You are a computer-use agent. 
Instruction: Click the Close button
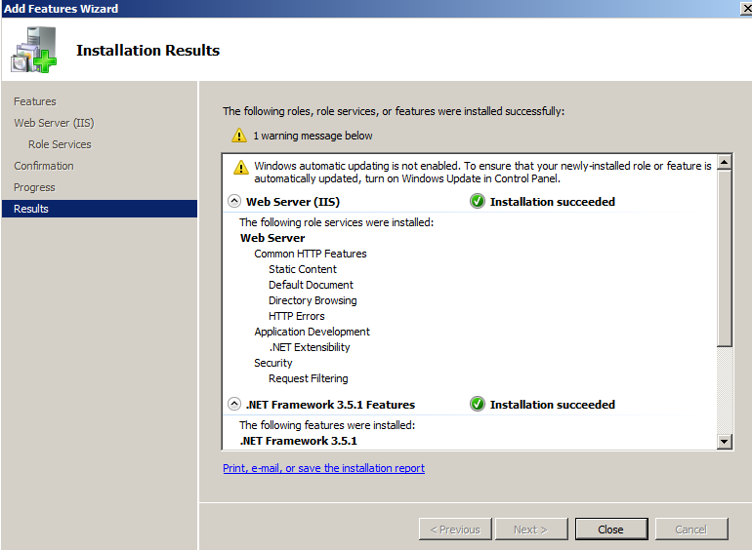611,530
